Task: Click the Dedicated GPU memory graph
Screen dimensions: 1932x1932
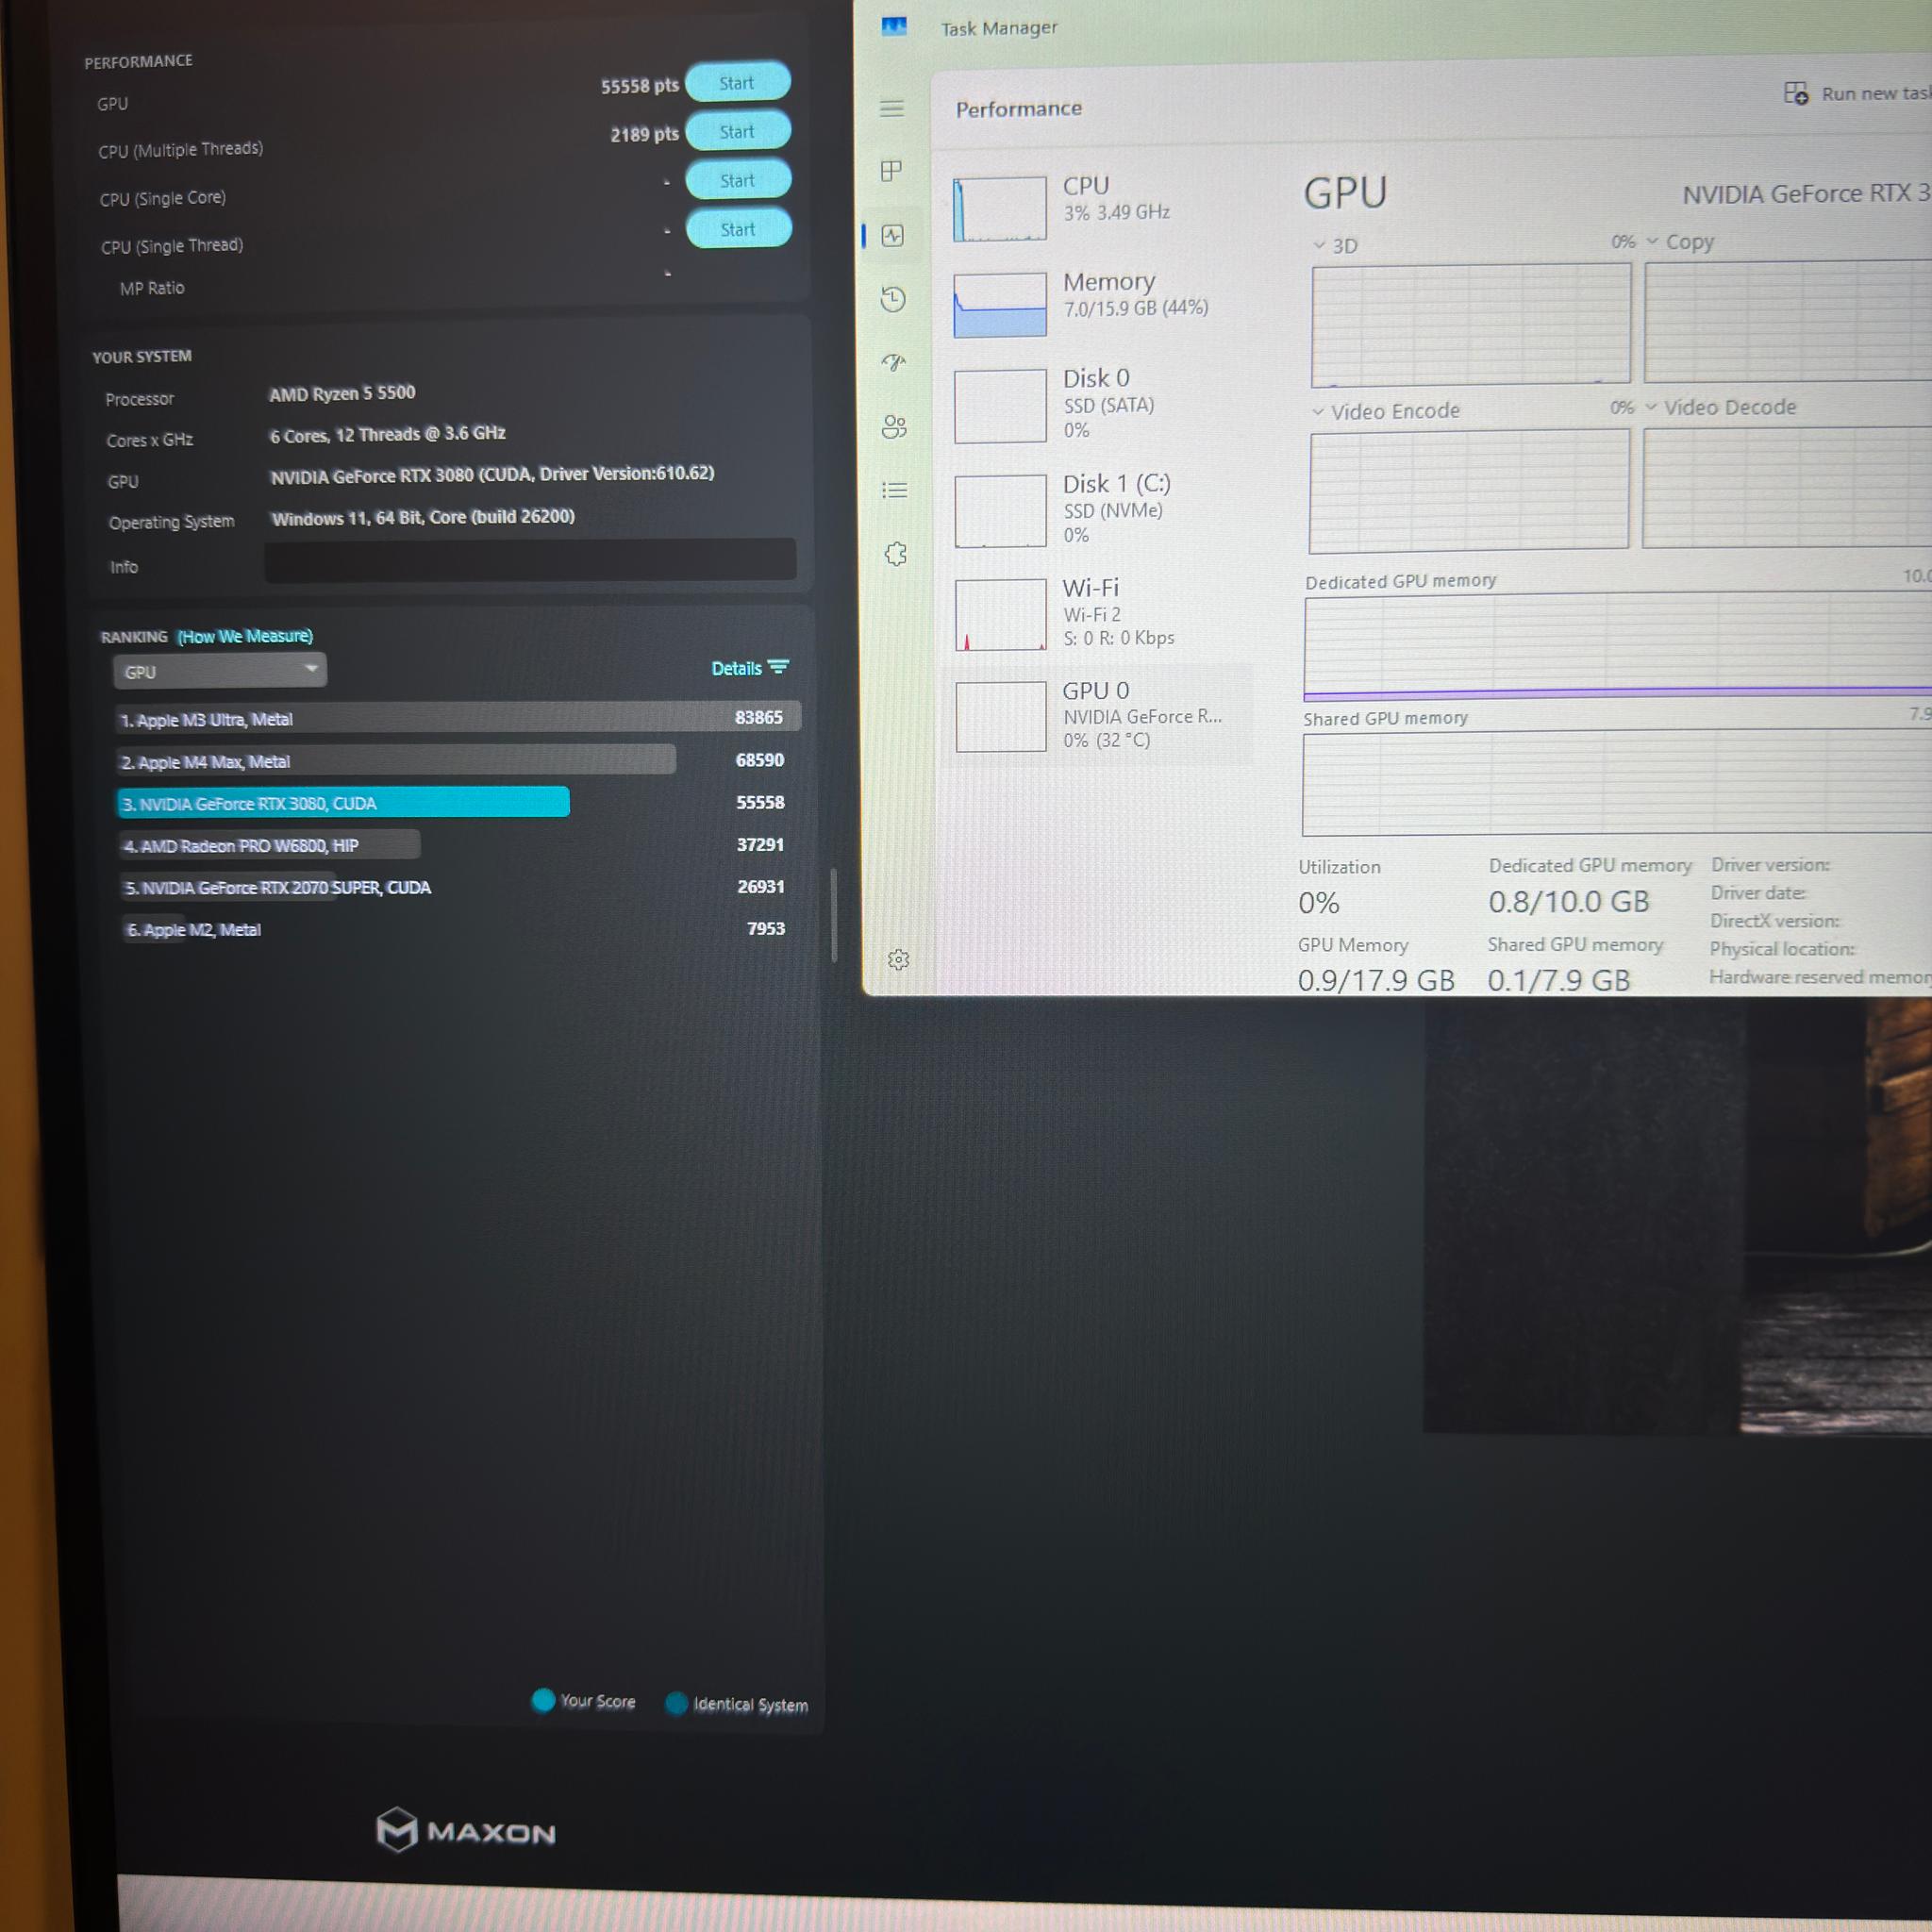Action: point(1618,646)
